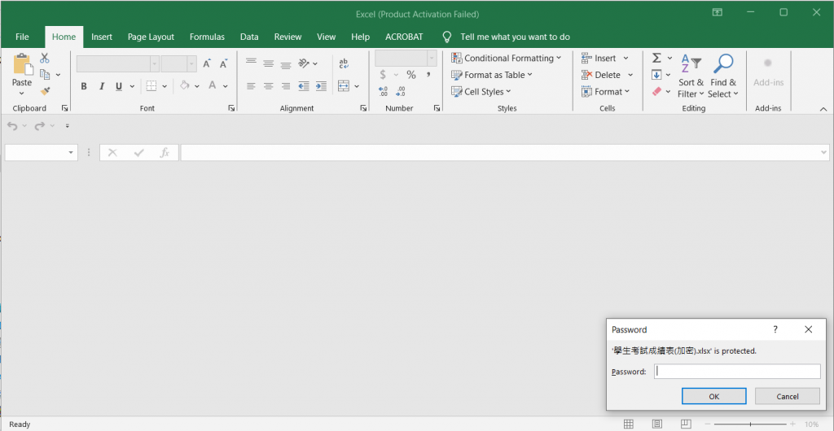This screenshot has height=431, width=834.
Task: Open Ribbon Display Options in title bar
Action: click(x=718, y=12)
